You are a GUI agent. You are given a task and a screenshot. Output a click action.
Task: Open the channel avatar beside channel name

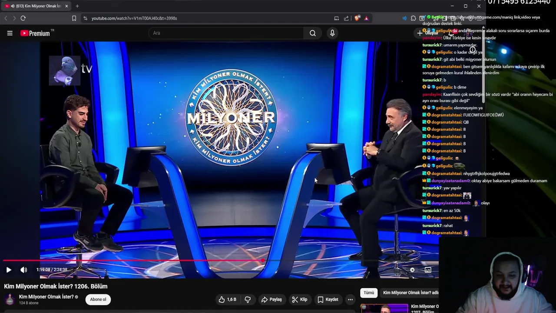[10, 300]
